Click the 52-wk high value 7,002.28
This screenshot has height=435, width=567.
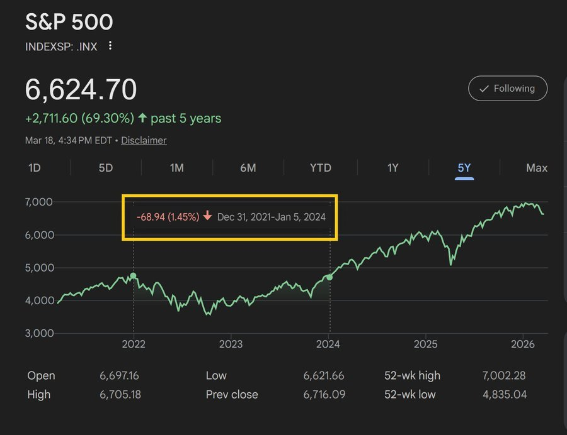click(x=504, y=375)
